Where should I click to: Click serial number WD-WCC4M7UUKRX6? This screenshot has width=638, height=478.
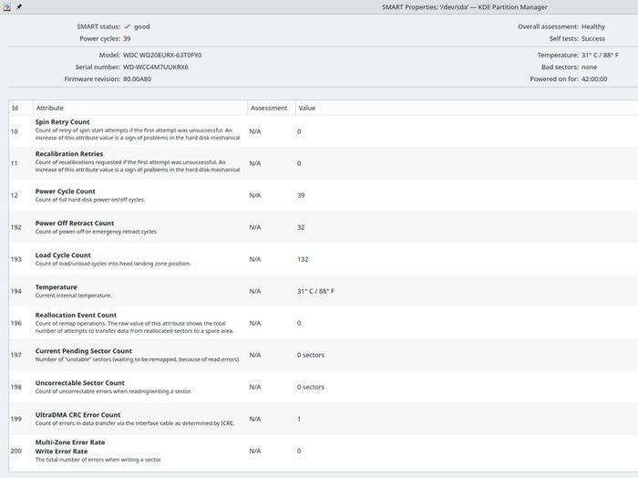(x=156, y=67)
